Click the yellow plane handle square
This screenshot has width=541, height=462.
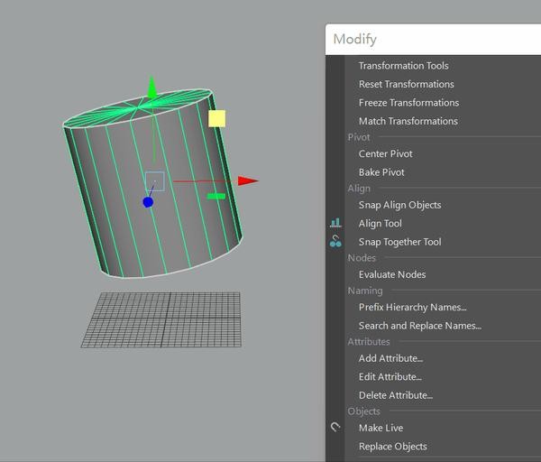click(x=217, y=118)
